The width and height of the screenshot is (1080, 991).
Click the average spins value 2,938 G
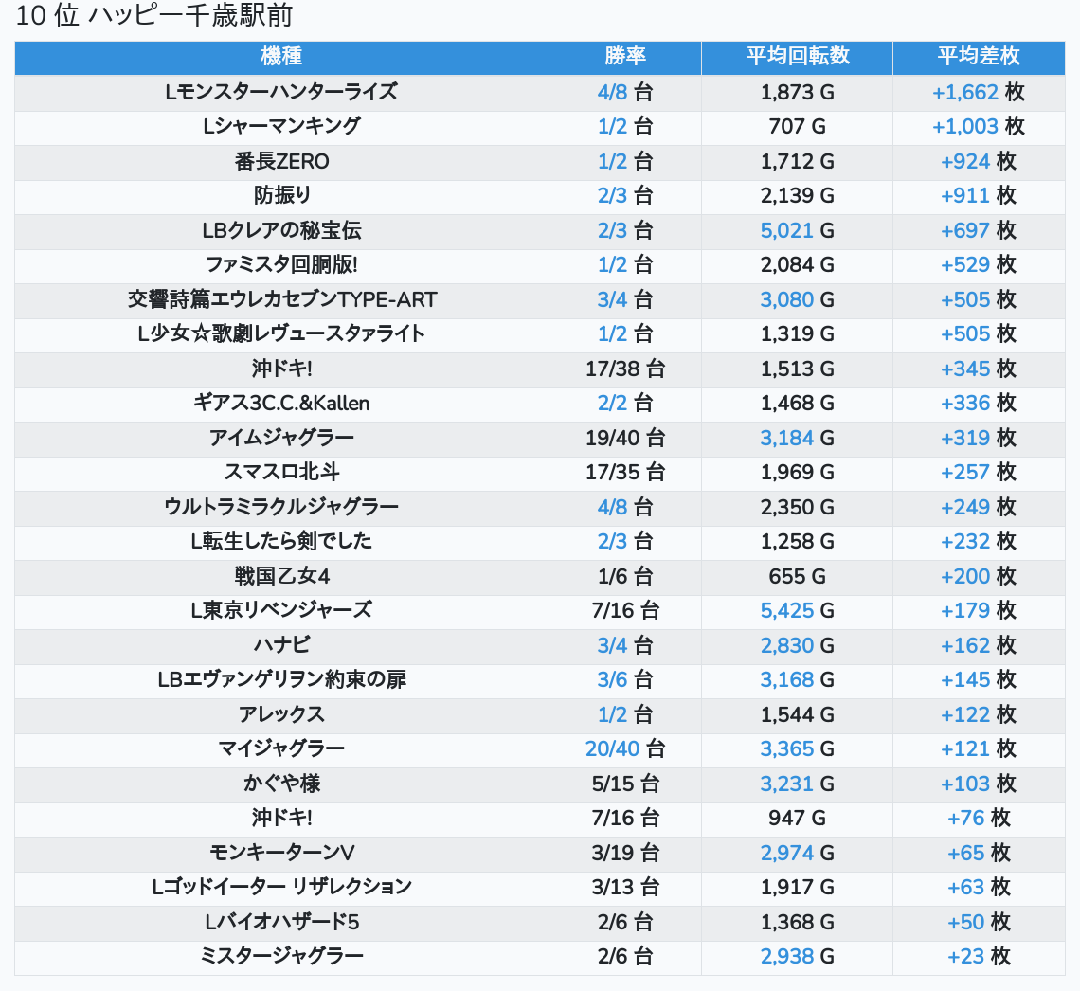point(797,957)
